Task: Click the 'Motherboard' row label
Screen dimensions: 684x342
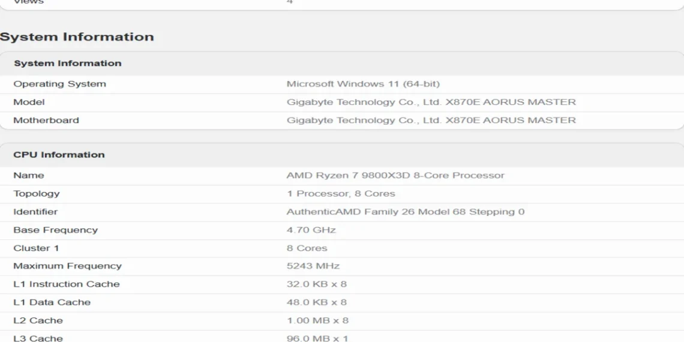Action: [46, 120]
